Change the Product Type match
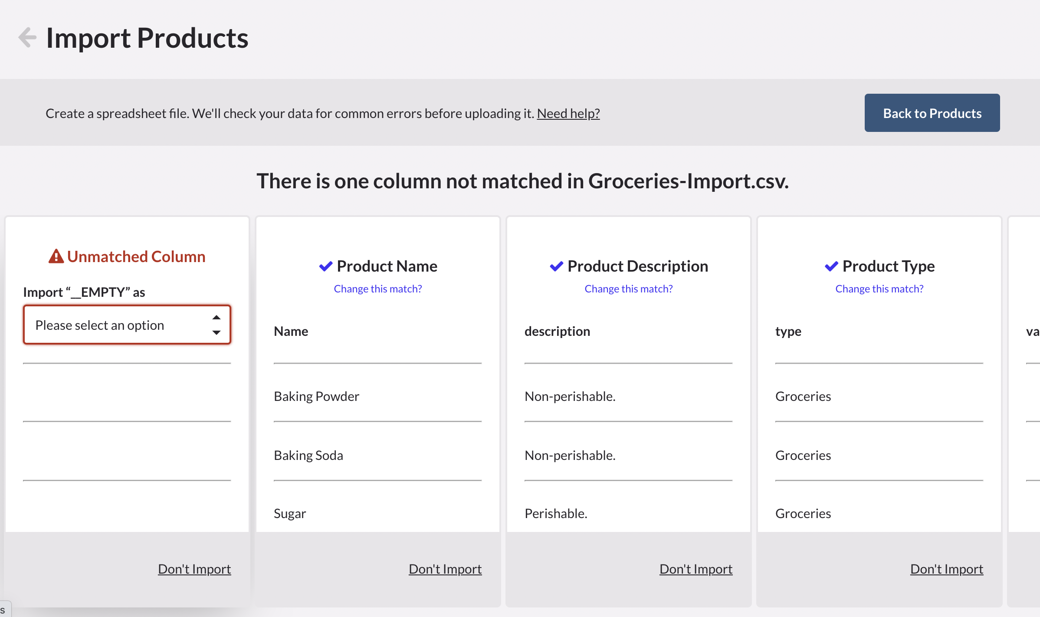This screenshot has height=617, width=1040. click(879, 289)
